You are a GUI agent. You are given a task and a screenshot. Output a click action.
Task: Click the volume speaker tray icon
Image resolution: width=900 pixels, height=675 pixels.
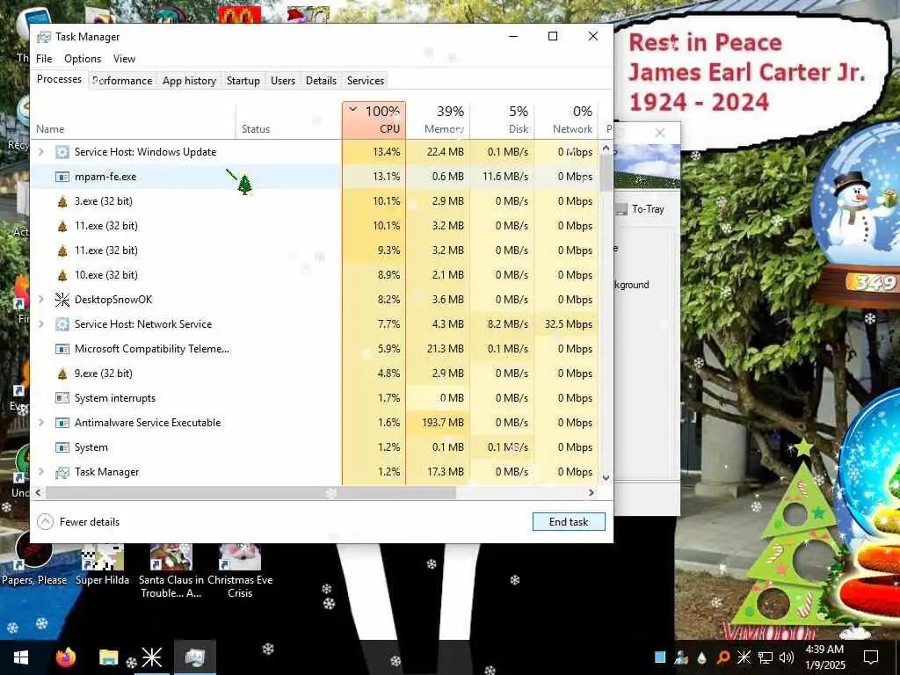[787, 657]
